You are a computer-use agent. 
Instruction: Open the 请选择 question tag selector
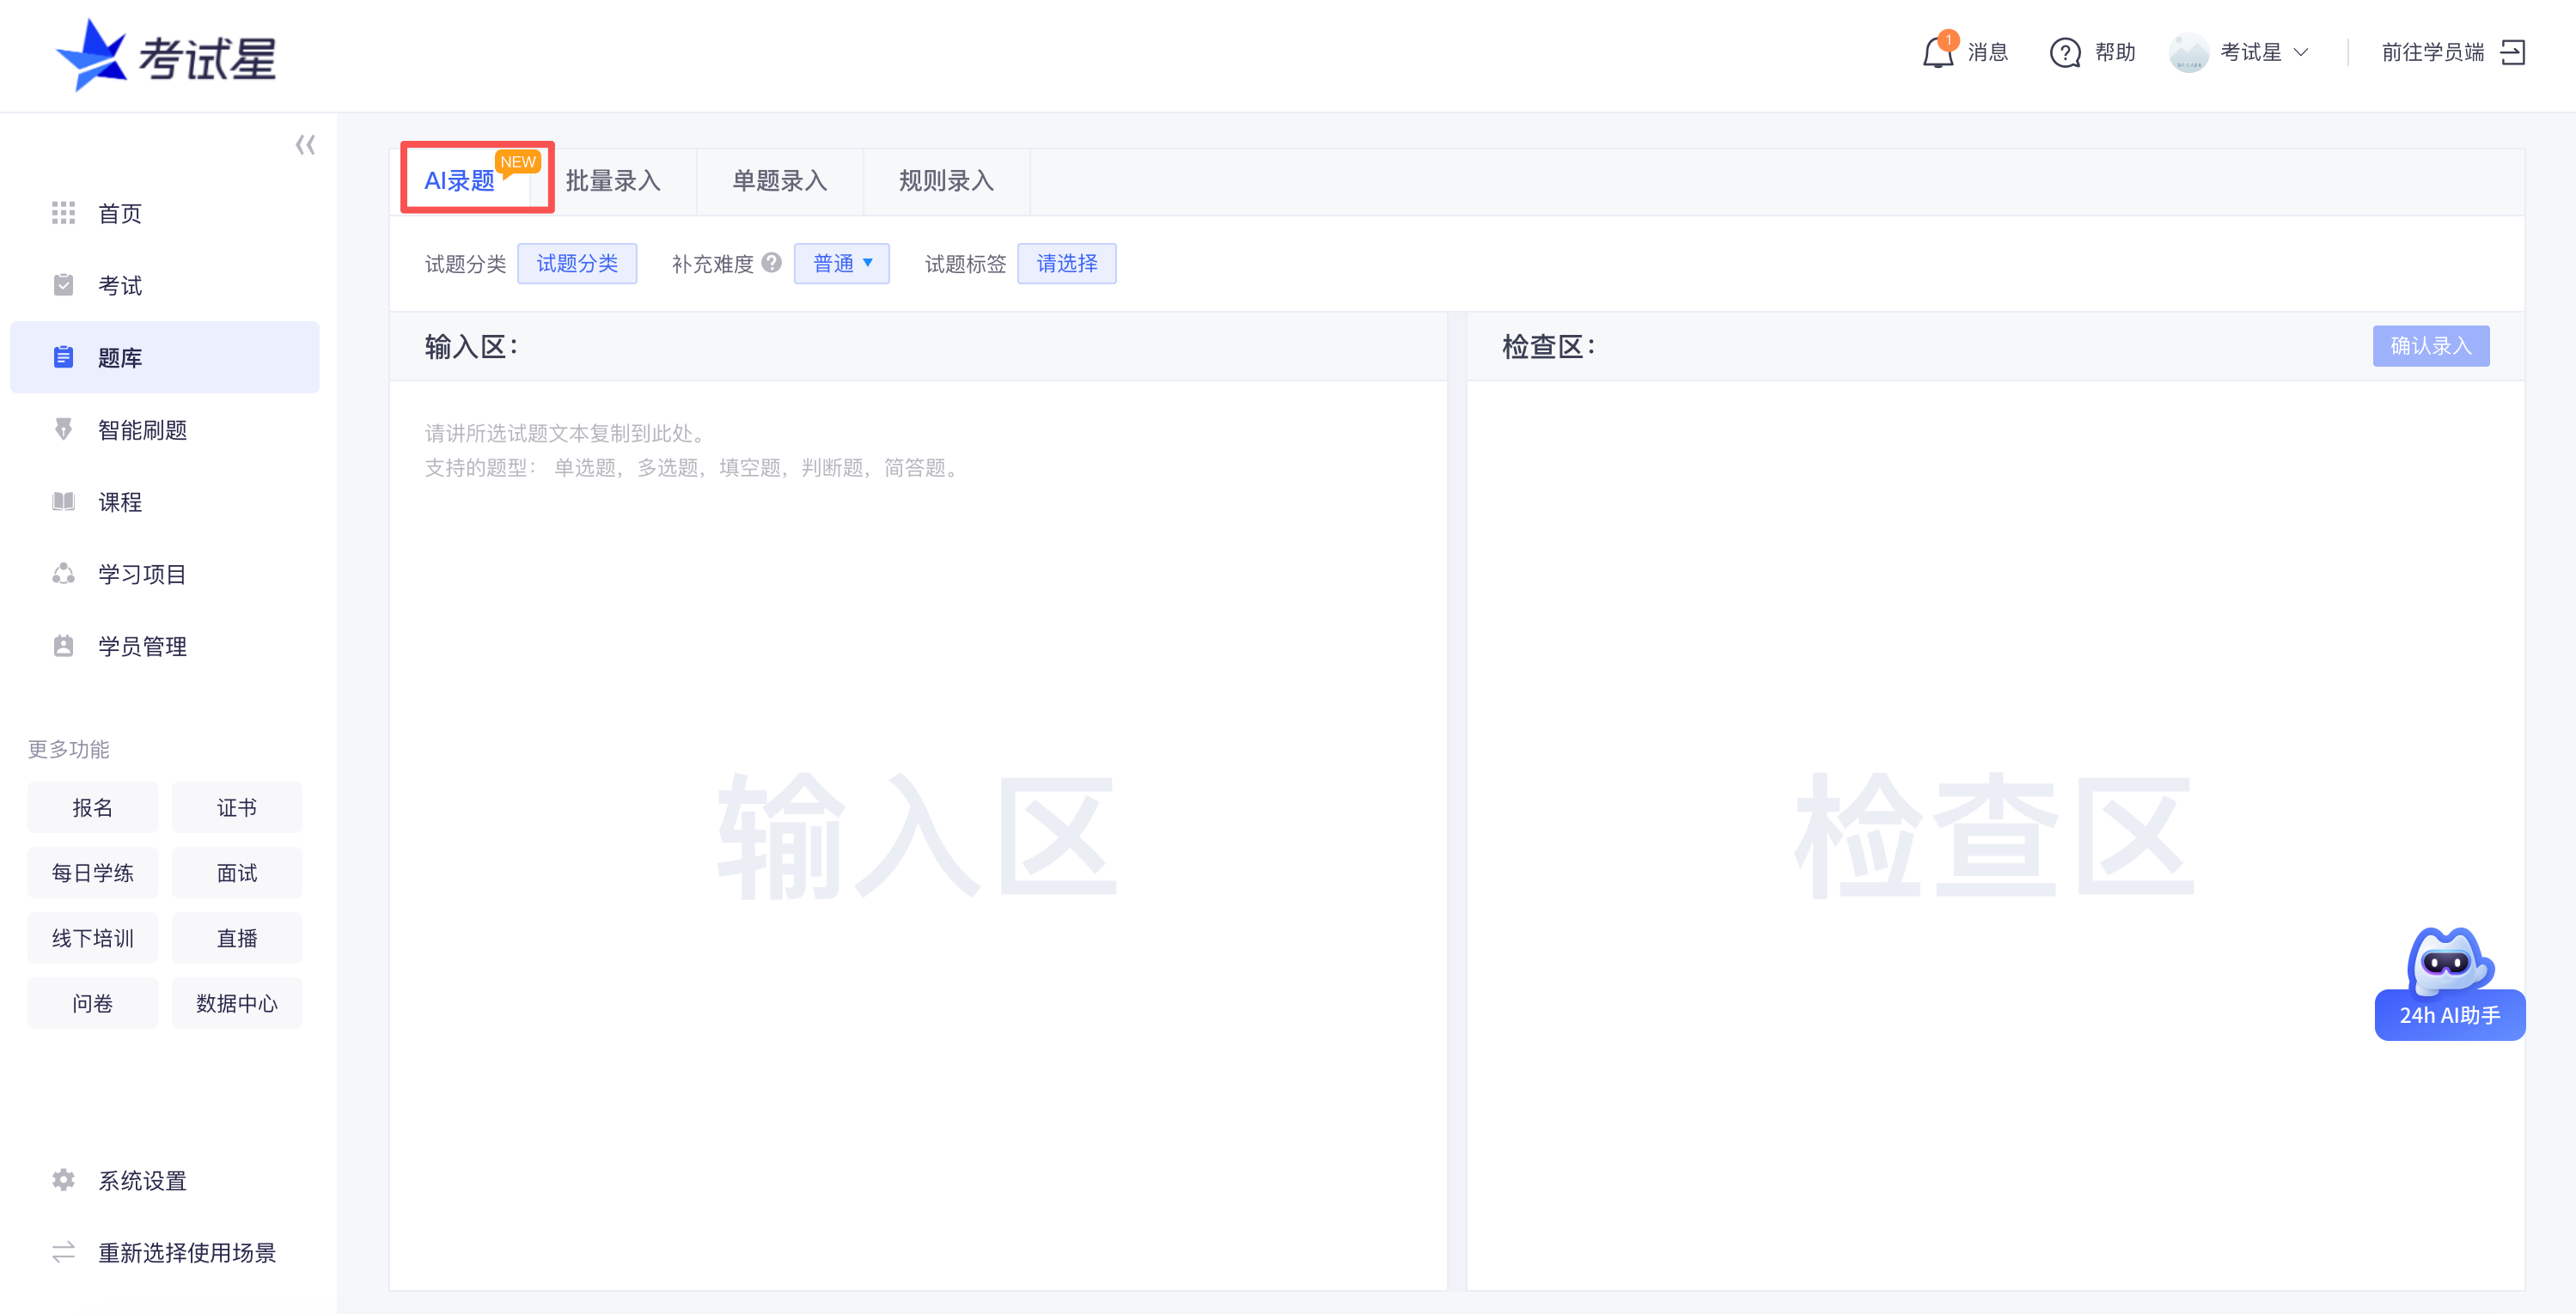tap(1066, 263)
